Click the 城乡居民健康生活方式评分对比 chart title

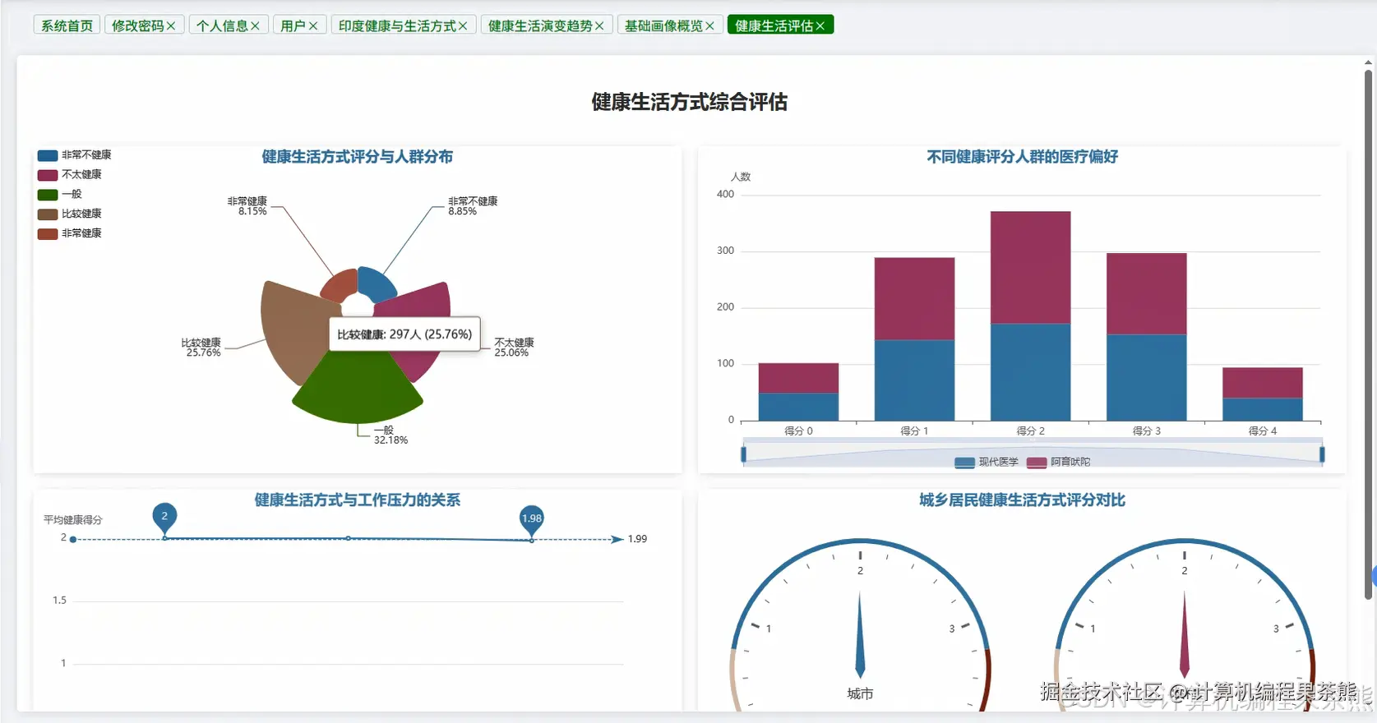(x=1022, y=500)
